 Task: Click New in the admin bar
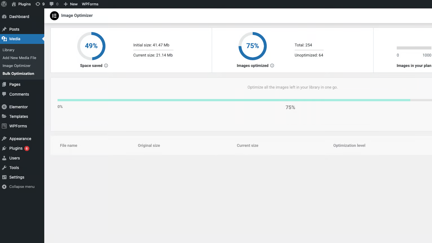point(71,4)
